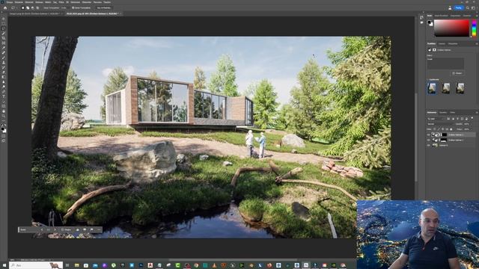Pick a shade in the red color field

click(x=451, y=28)
